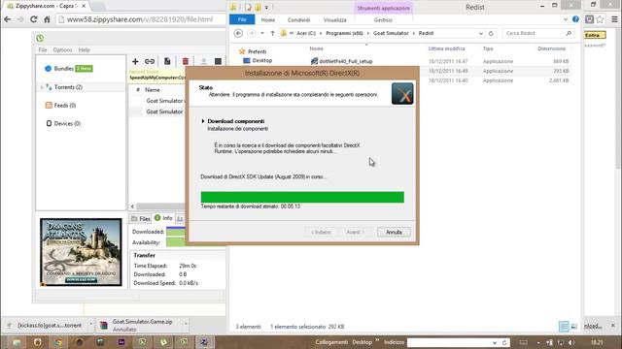Click the Chrome address bar URL
Screen dimensions: 622x349
(x=140, y=19)
